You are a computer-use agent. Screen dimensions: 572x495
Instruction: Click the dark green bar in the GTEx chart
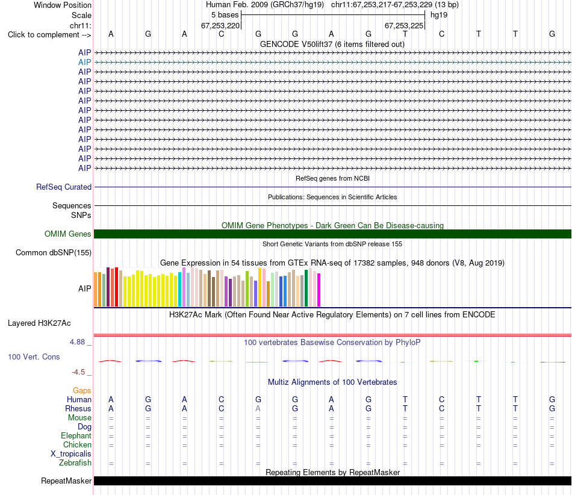(306, 288)
